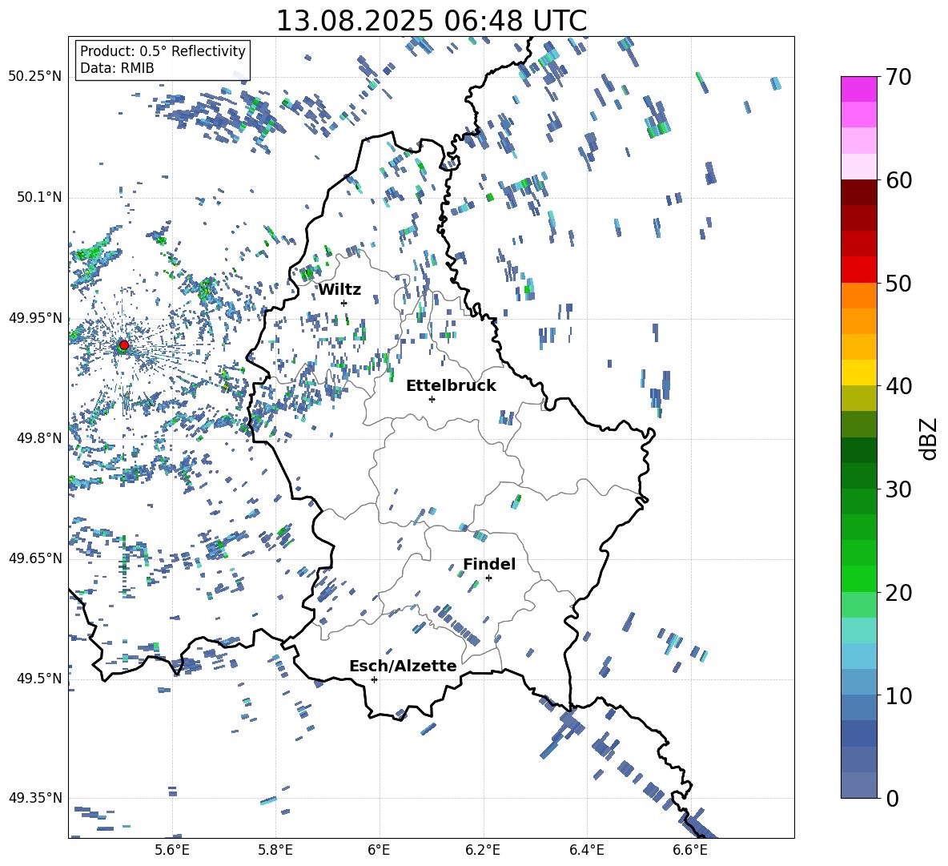Click the colorbar tick label 40
Viewport: 948px width, 866px height.
pos(898,386)
